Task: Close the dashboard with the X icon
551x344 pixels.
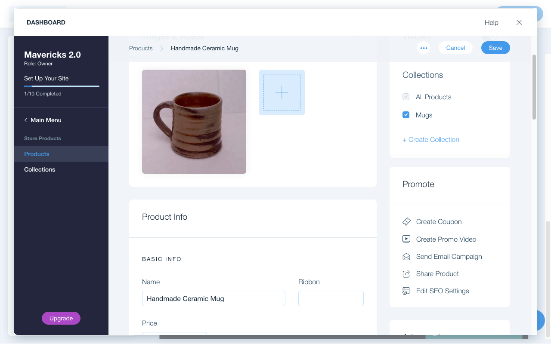Action: [x=519, y=22]
